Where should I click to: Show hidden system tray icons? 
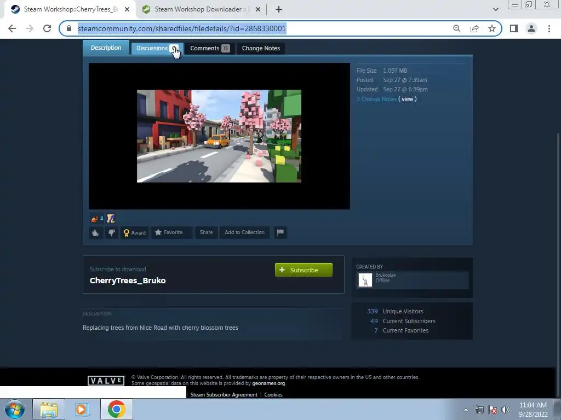coord(466,410)
